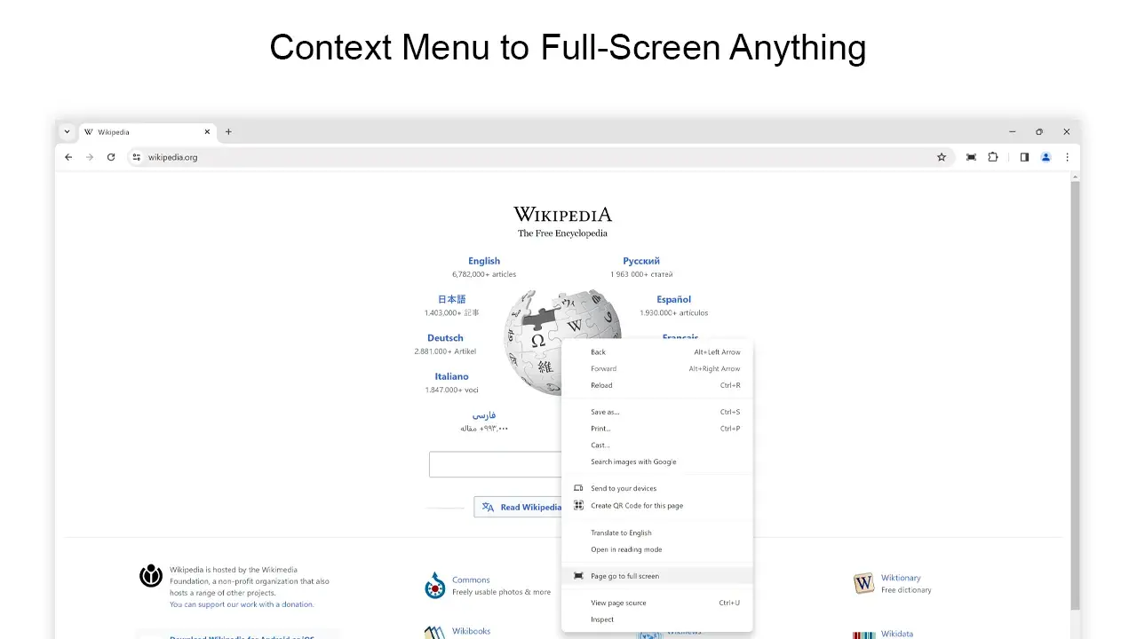Image resolution: width=1137 pixels, height=639 pixels.
Task: Choose Search images with Google
Action: pyautogui.click(x=657, y=461)
